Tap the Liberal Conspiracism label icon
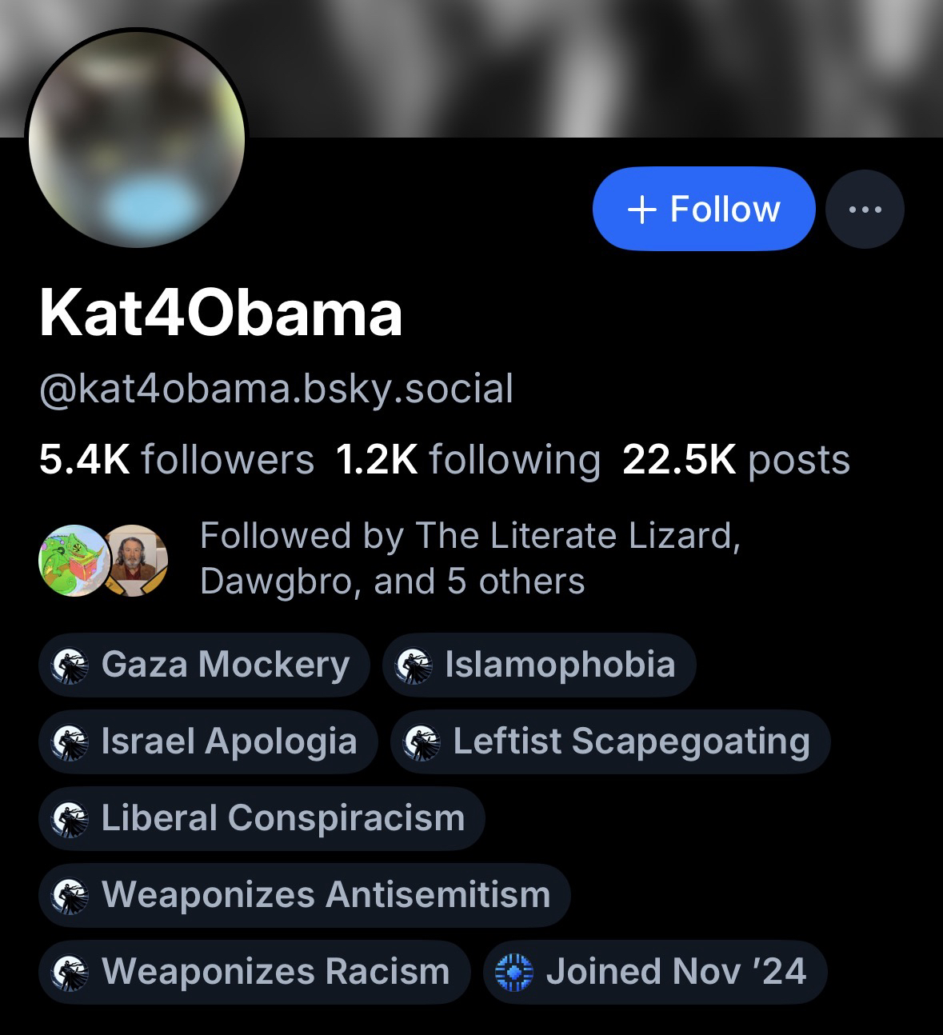This screenshot has height=1035, width=943. click(70, 819)
